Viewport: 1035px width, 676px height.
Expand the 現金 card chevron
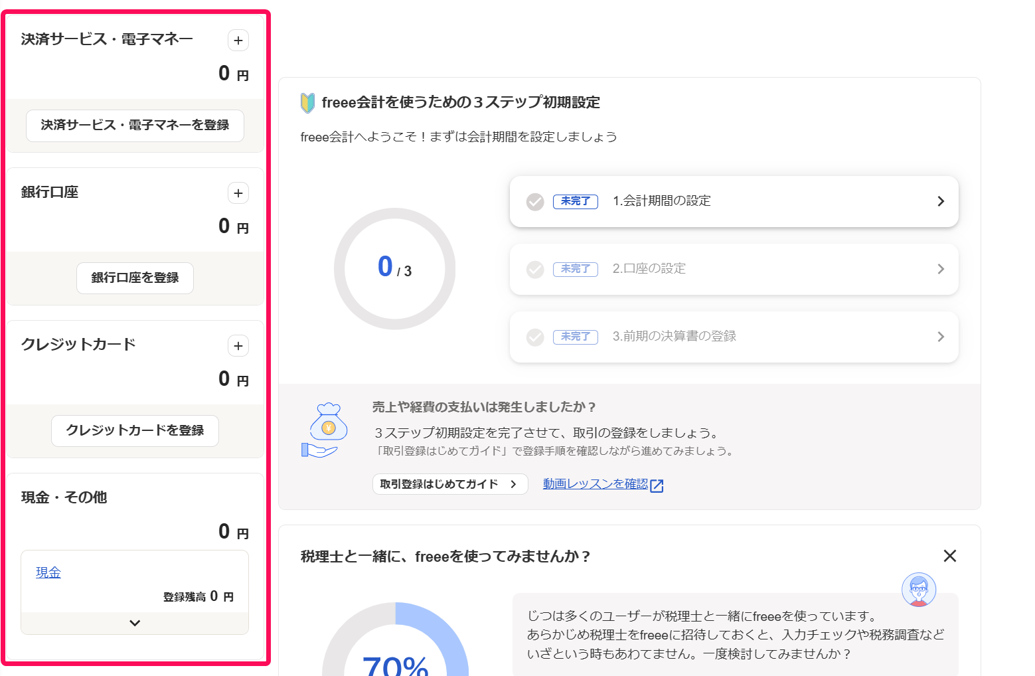(135, 623)
